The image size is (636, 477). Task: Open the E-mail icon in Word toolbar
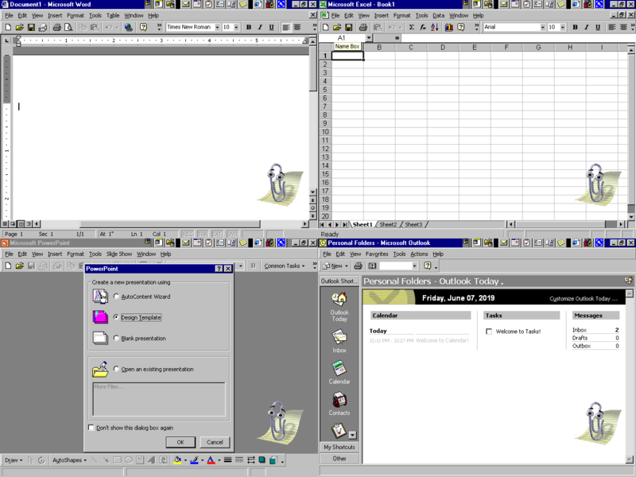pos(43,28)
